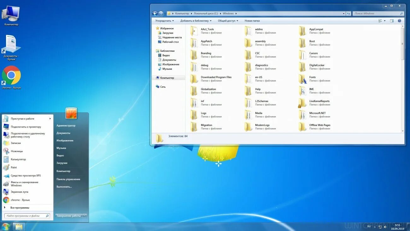The image size is (410, 231).
Task: Click the user account picture in Start menu
Action: pyautogui.click(x=71, y=114)
